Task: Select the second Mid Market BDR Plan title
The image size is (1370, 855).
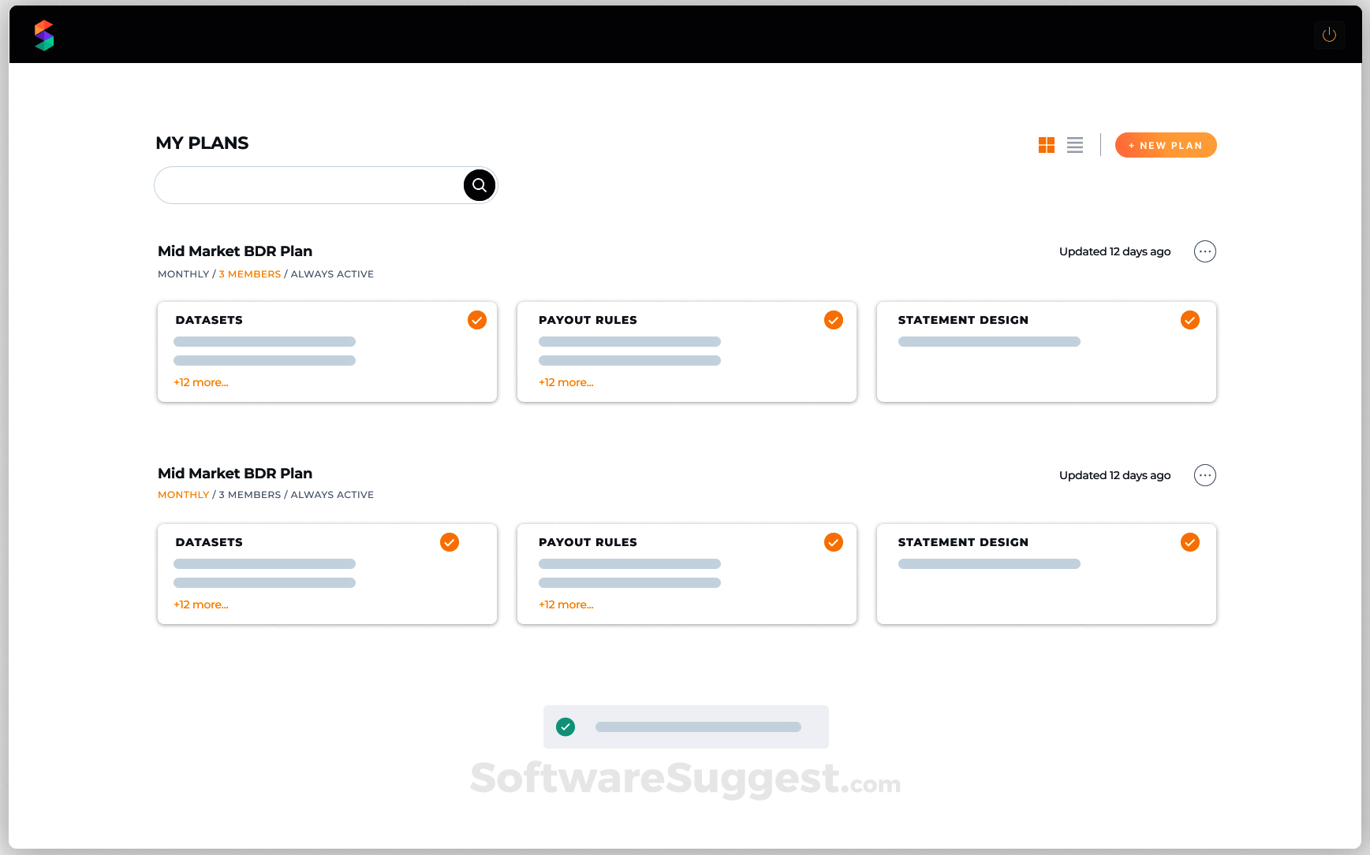Action: tap(234, 473)
